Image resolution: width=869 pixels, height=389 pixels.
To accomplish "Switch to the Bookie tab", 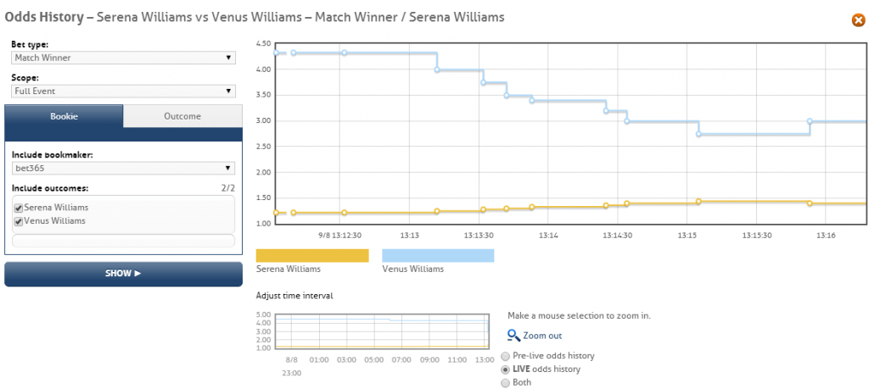I will pos(64,116).
